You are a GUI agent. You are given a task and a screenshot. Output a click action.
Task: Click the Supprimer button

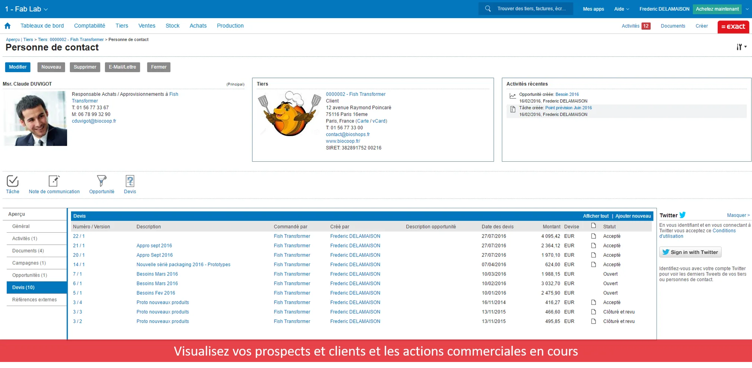click(x=85, y=67)
